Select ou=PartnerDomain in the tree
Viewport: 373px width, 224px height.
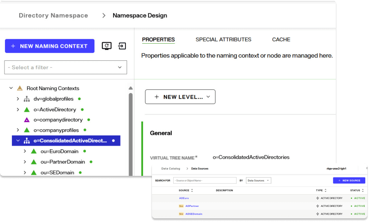click(x=63, y=162)
